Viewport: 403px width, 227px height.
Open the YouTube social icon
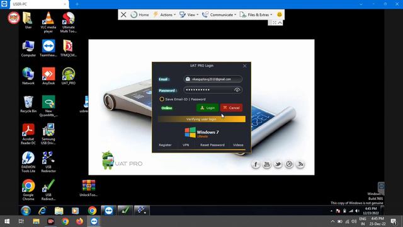pyautogui.click(x=267, y=164)
